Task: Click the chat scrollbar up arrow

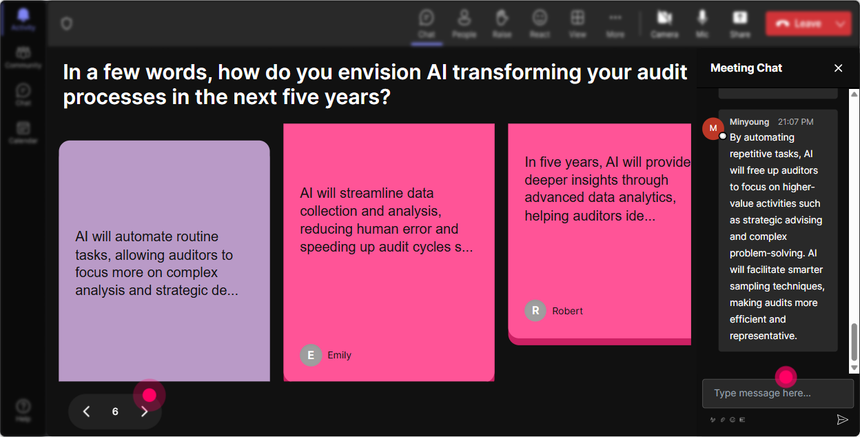Action: tap(854, 93)
